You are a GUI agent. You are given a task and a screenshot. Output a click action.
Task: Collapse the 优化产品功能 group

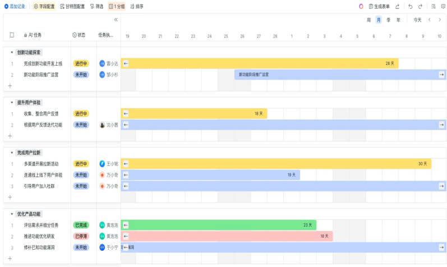point(12,214)
